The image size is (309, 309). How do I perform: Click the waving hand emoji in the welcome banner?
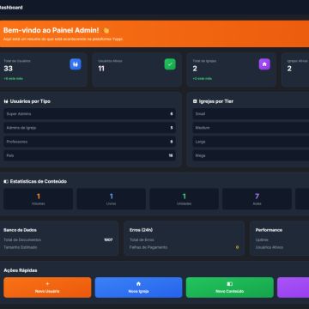106,30
